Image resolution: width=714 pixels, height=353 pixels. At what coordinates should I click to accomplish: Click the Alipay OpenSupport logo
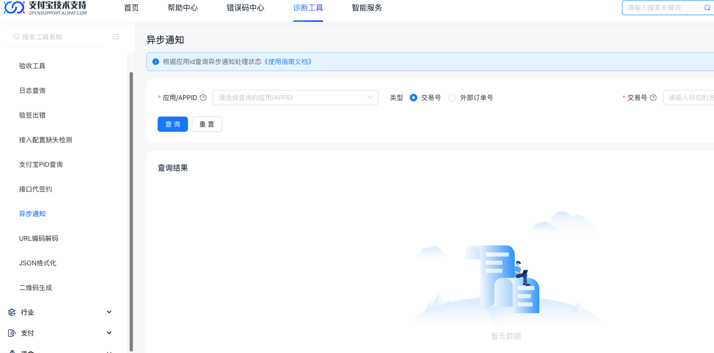tap(44, 8)
